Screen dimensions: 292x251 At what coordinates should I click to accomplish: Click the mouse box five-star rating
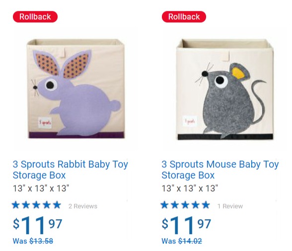185,205
